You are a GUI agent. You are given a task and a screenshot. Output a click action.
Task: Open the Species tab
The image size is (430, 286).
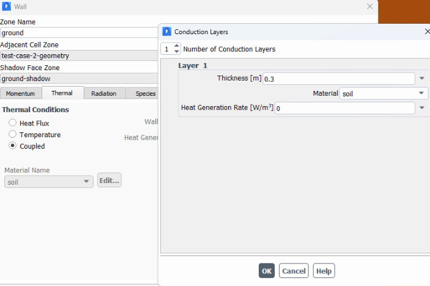pos(142,93)
